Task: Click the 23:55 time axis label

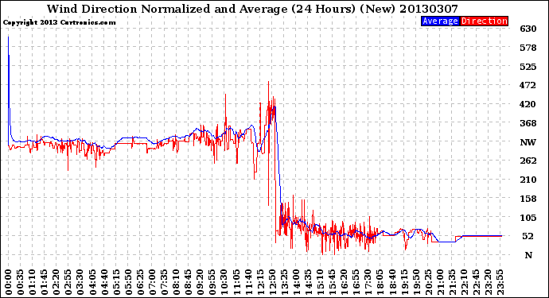Action: tap(500, 282)
